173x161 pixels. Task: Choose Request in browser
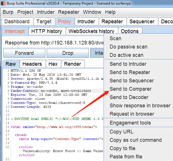pos(139,114)
